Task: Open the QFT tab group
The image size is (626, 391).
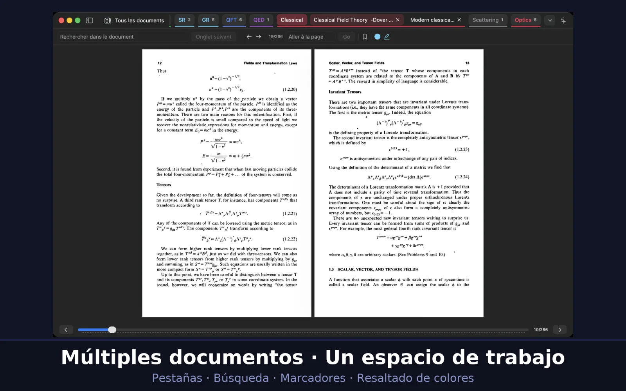Action: (x=234, y=20)
